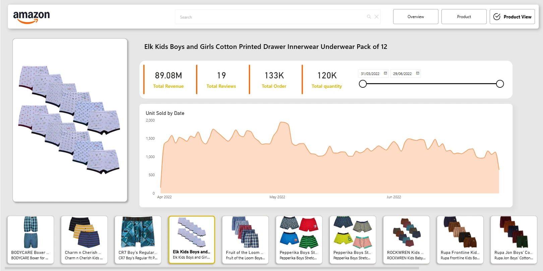Image resolution: width=543 pixels, height=271 pixels.
Task: Click the date range slider track
Action: click(431, 84)
